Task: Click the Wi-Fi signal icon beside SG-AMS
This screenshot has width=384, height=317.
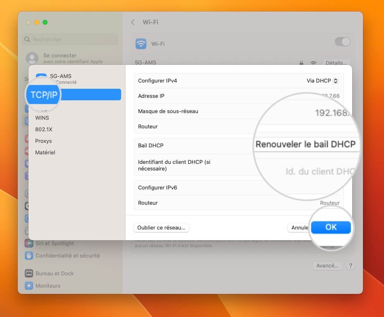Action: tap(313, 63)
